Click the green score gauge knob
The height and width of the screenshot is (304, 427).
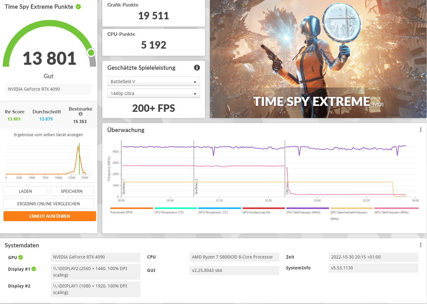[x=91, y=53]
